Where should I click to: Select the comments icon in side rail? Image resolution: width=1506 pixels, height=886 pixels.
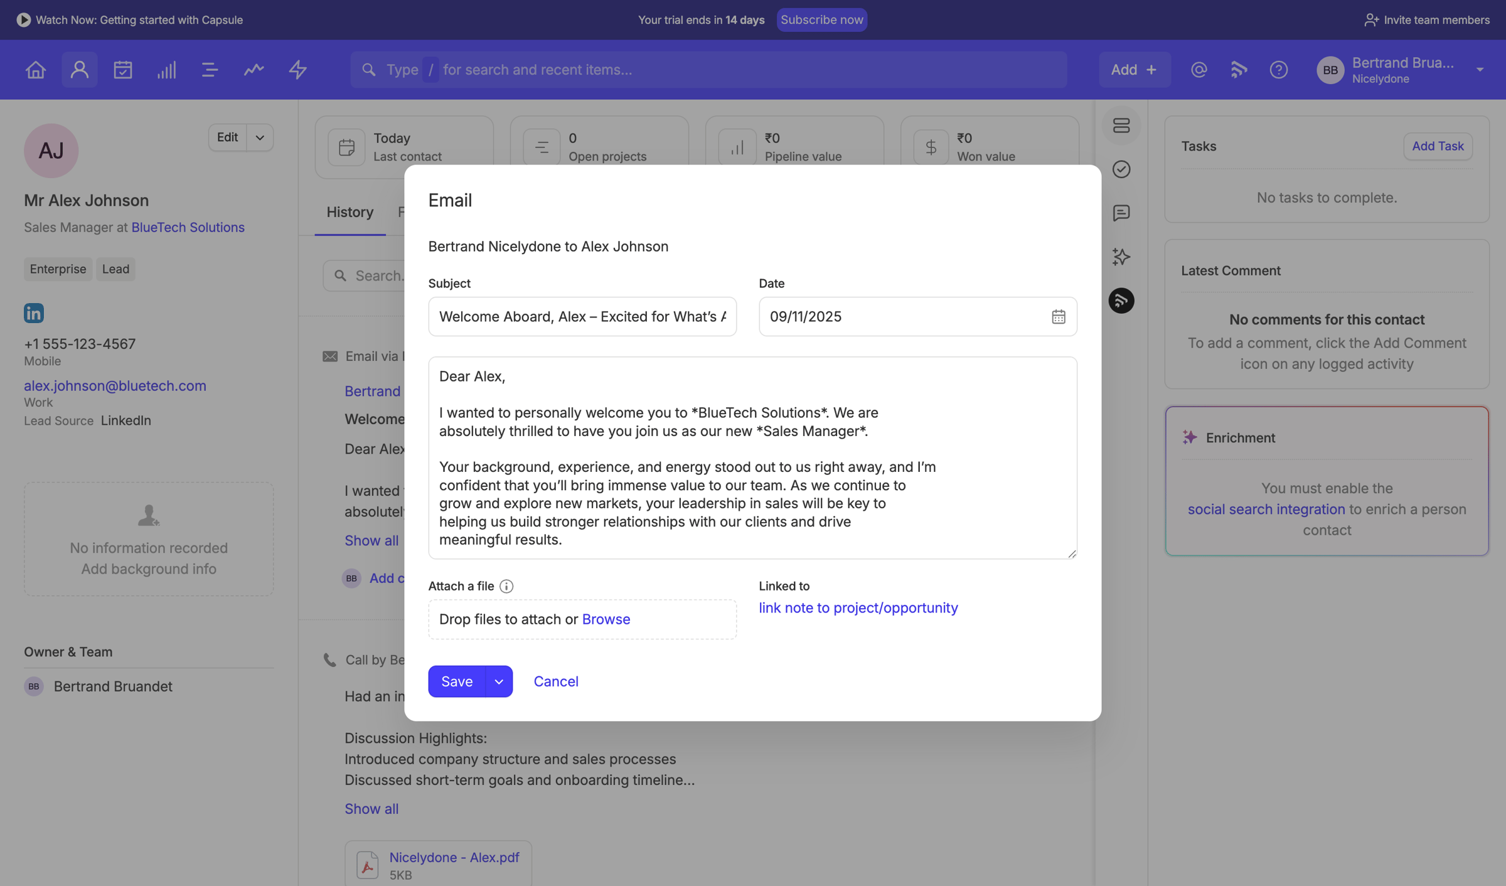click(1121, 213)
